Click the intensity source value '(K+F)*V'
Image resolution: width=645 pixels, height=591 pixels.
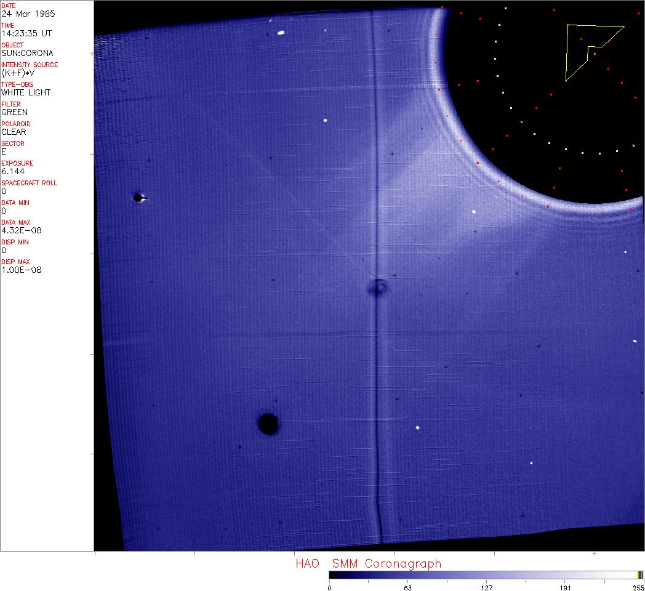pyautogui.click(x=22, y=73)
